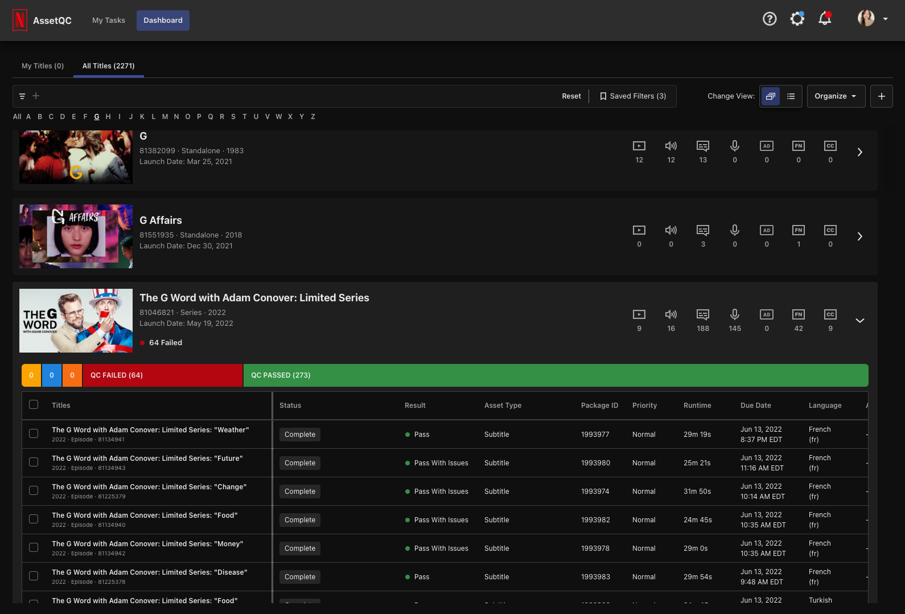The image size is (905, 614).
Task: Click Complete status for "Future" row
Action: (300, 463)
